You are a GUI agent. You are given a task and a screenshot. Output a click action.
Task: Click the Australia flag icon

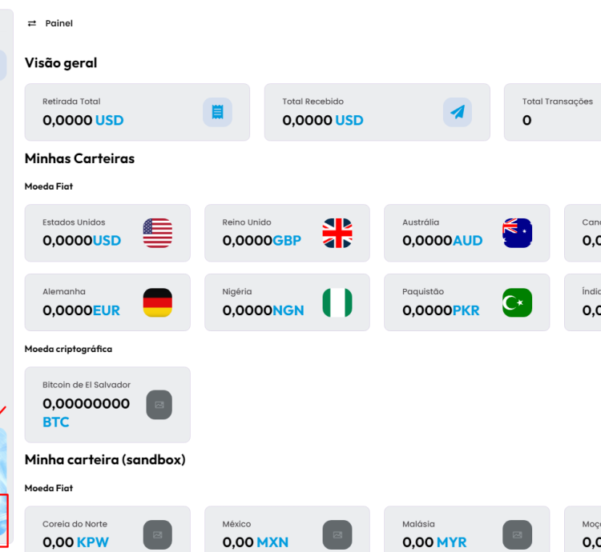coord(517,233)
